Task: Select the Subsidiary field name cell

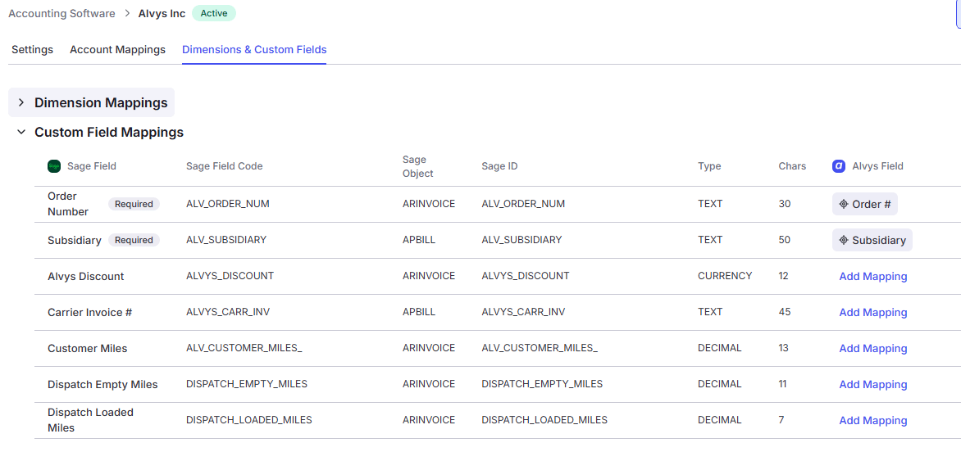Action: coord(74,241)
